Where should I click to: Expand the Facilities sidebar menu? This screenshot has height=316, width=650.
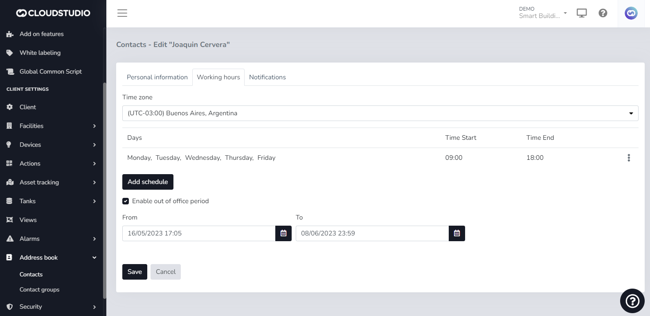tap(51, 126)
